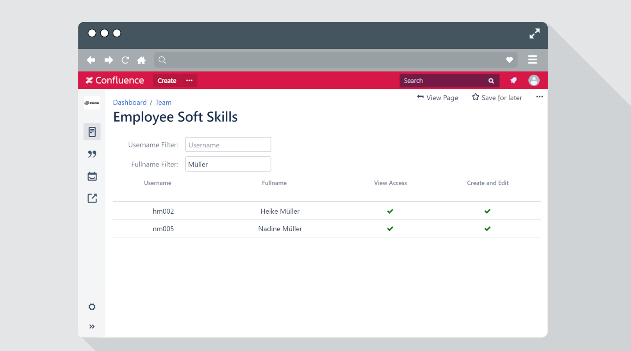The width and height of the screenshot is (631, 351).
Task: Click the Create button
Action: pyautogui.click(x=167, y=80)
